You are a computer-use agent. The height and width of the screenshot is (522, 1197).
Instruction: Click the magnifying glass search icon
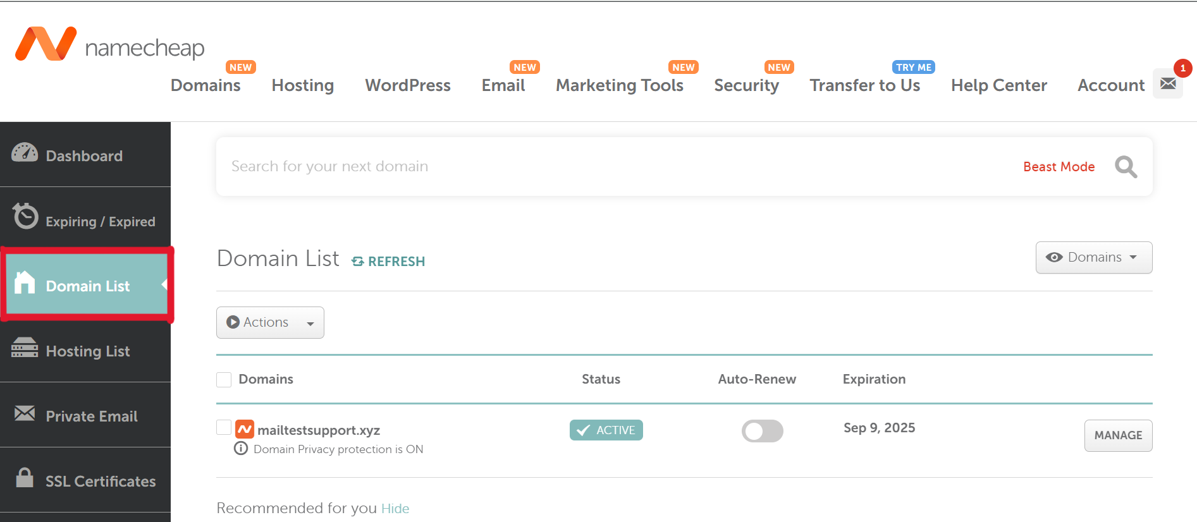(x=1126, y=167)
